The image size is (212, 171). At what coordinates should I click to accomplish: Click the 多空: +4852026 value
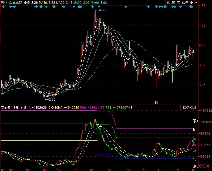[35, 108]
